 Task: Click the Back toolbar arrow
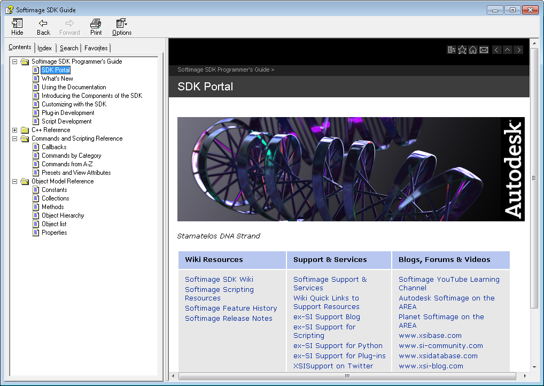tap(43, 27)
